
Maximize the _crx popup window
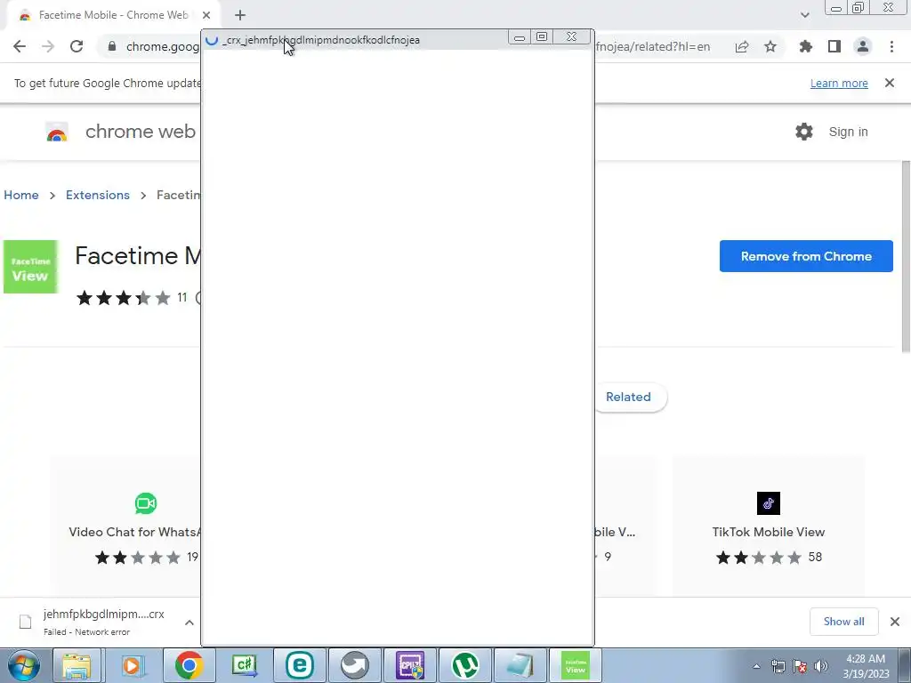542,37
